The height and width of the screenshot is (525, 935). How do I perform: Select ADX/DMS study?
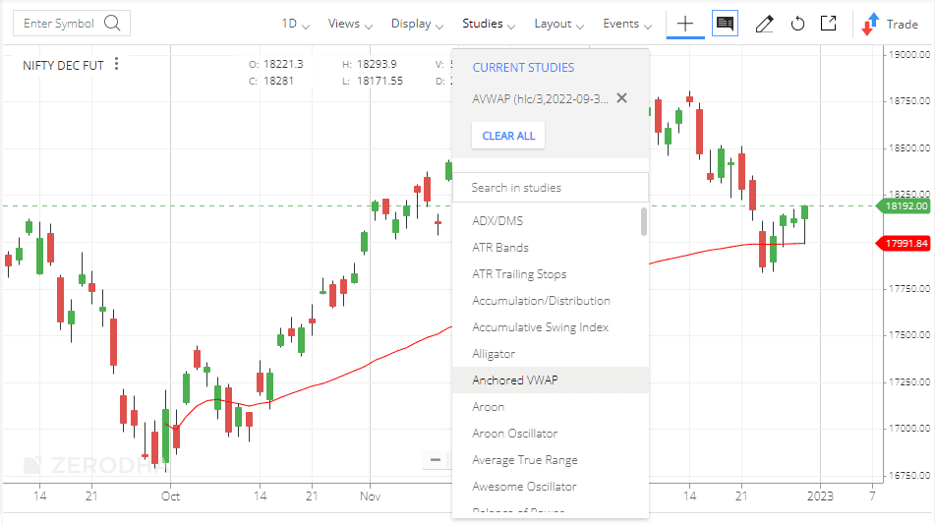(x=551, y=221)
